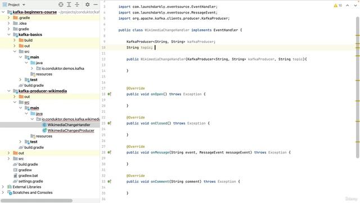Click implements gutter icon beside onMessage

(x=110, y=152)
